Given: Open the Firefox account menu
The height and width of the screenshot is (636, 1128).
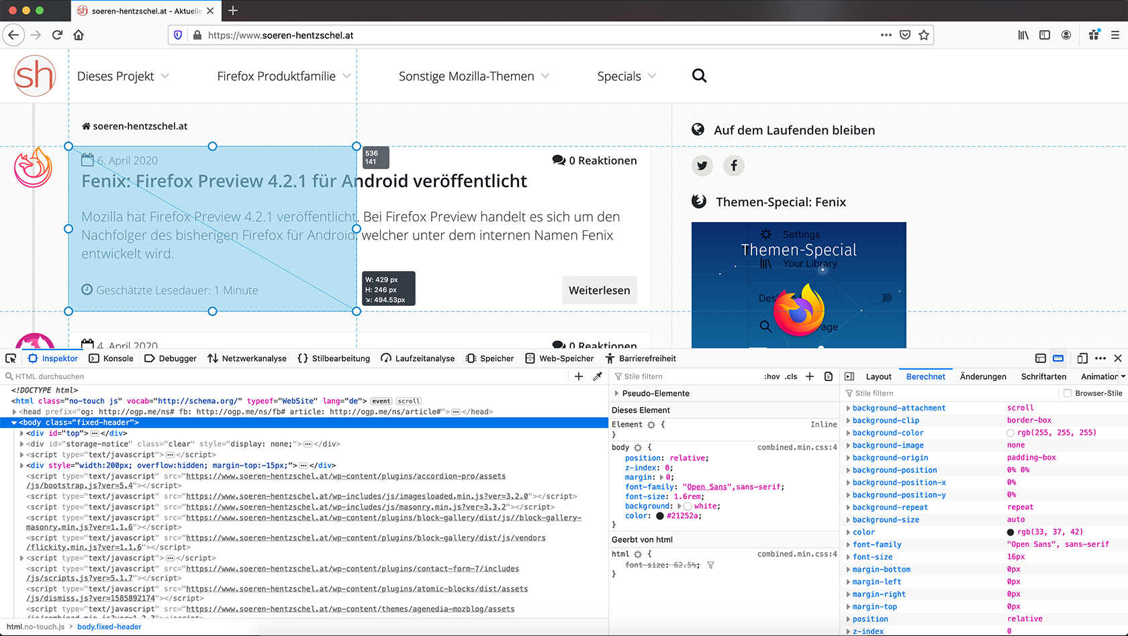Looking at the screenshot, I should click(1066, 35).
